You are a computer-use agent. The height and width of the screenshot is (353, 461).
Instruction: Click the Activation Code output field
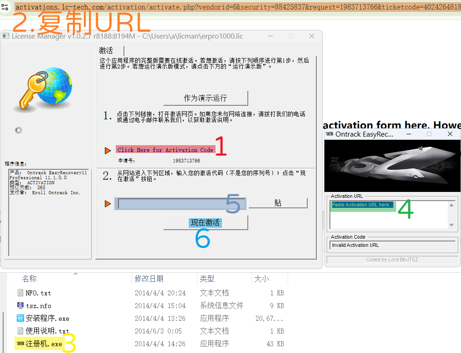click(x=392, y=245)
